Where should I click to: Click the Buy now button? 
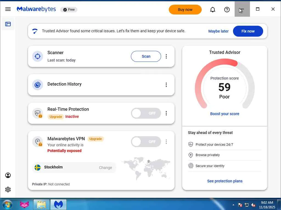tap(185, 10)
